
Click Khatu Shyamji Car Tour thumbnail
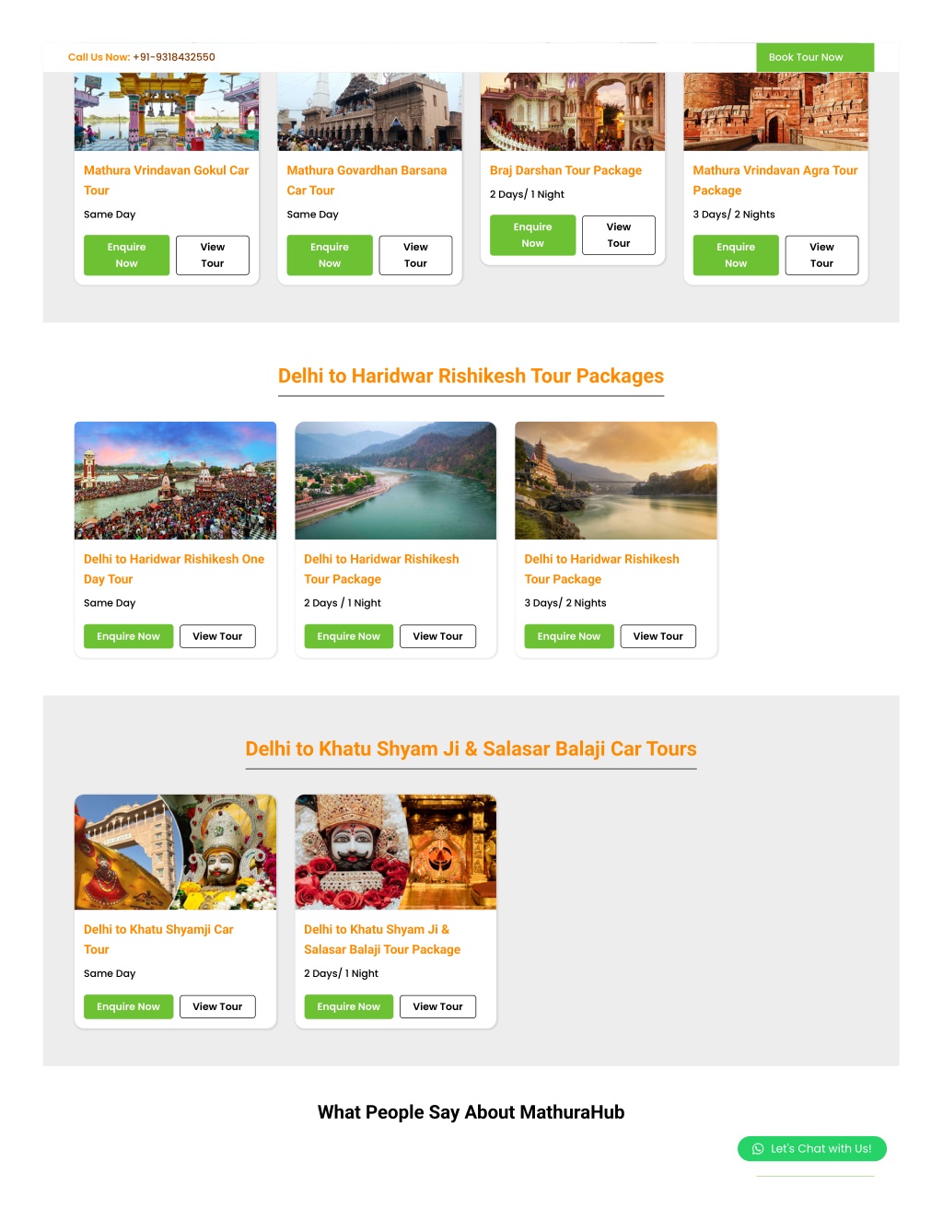point(175,852)
